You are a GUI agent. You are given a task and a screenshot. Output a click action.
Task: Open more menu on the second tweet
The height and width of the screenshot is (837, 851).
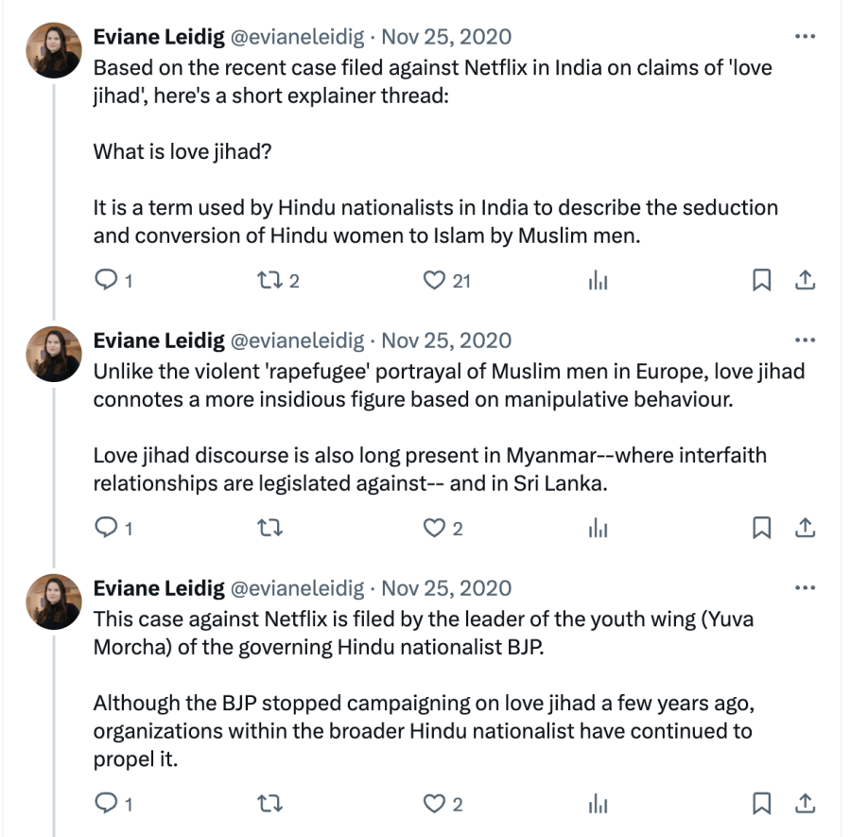pyautogui.click(x=805, y=340)
